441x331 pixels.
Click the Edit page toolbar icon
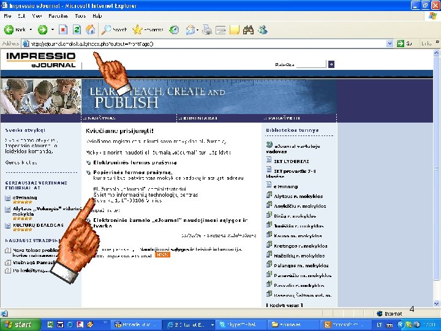pos(221,29)
